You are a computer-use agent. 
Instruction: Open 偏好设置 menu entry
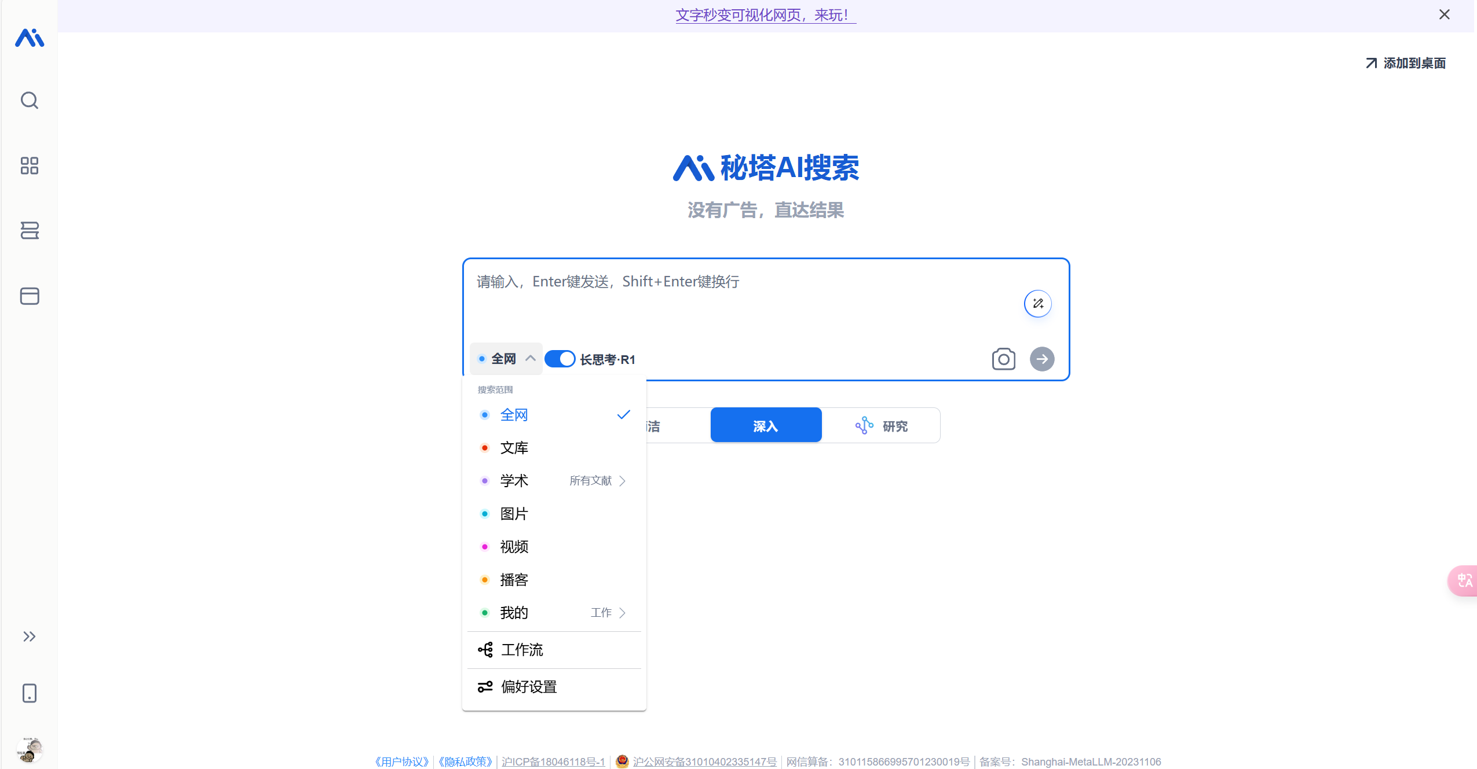528,687
